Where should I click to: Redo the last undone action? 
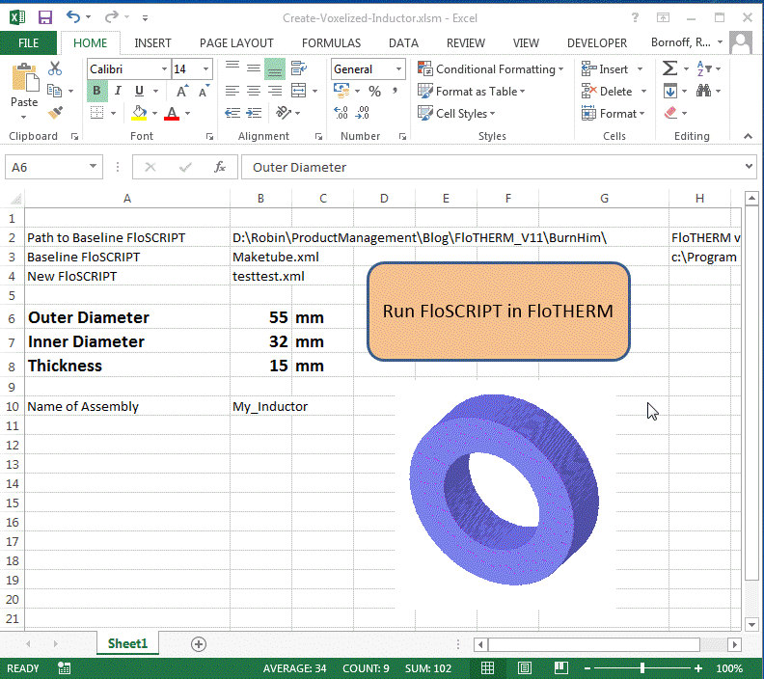[111, 17]
